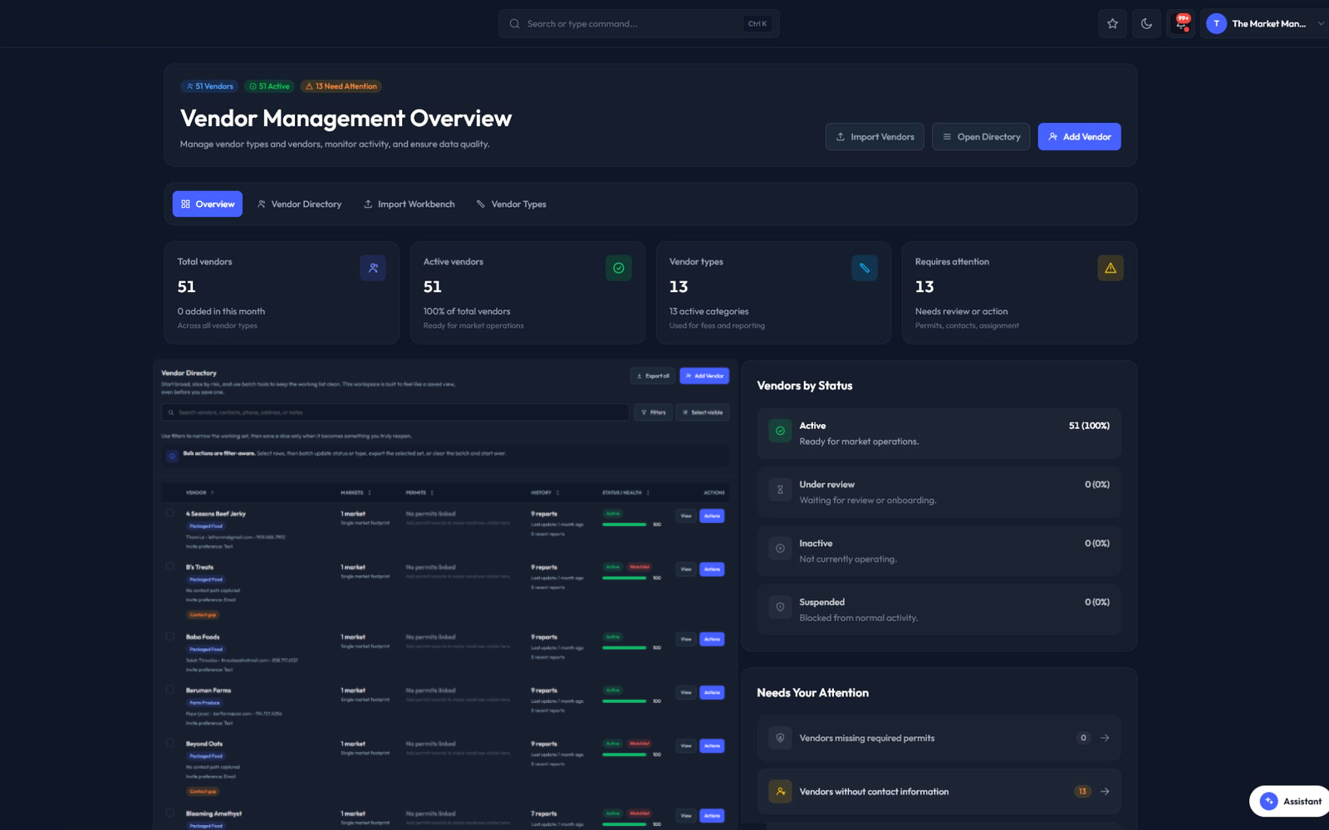The width and height of the screenshot is (1329, 830).
Task: Click the Watchlist badge on B's Treats
Action: click(640, 567)
